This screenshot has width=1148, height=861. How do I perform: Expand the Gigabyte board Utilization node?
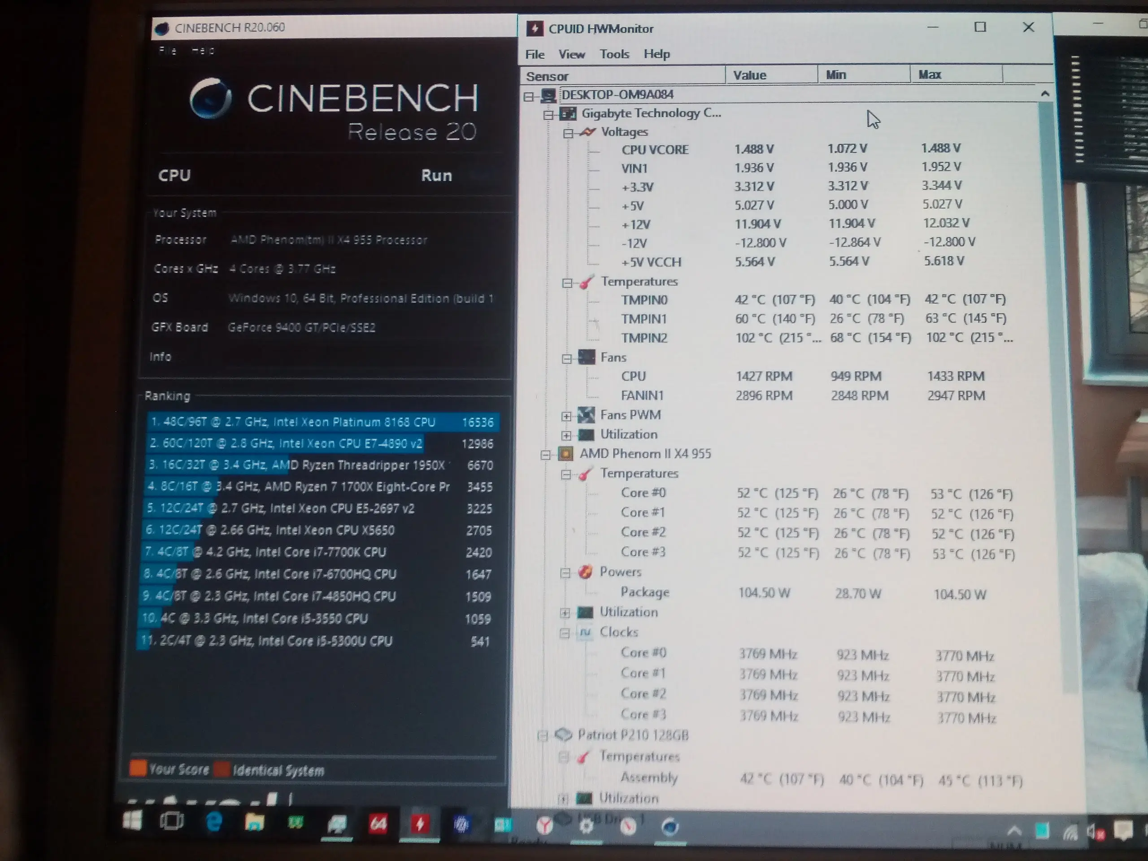[x=566, y=435]
